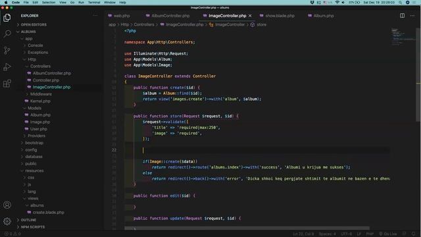Click the Apple menu icon
Screen dimensions: 421x237
[x=6, y=3]
